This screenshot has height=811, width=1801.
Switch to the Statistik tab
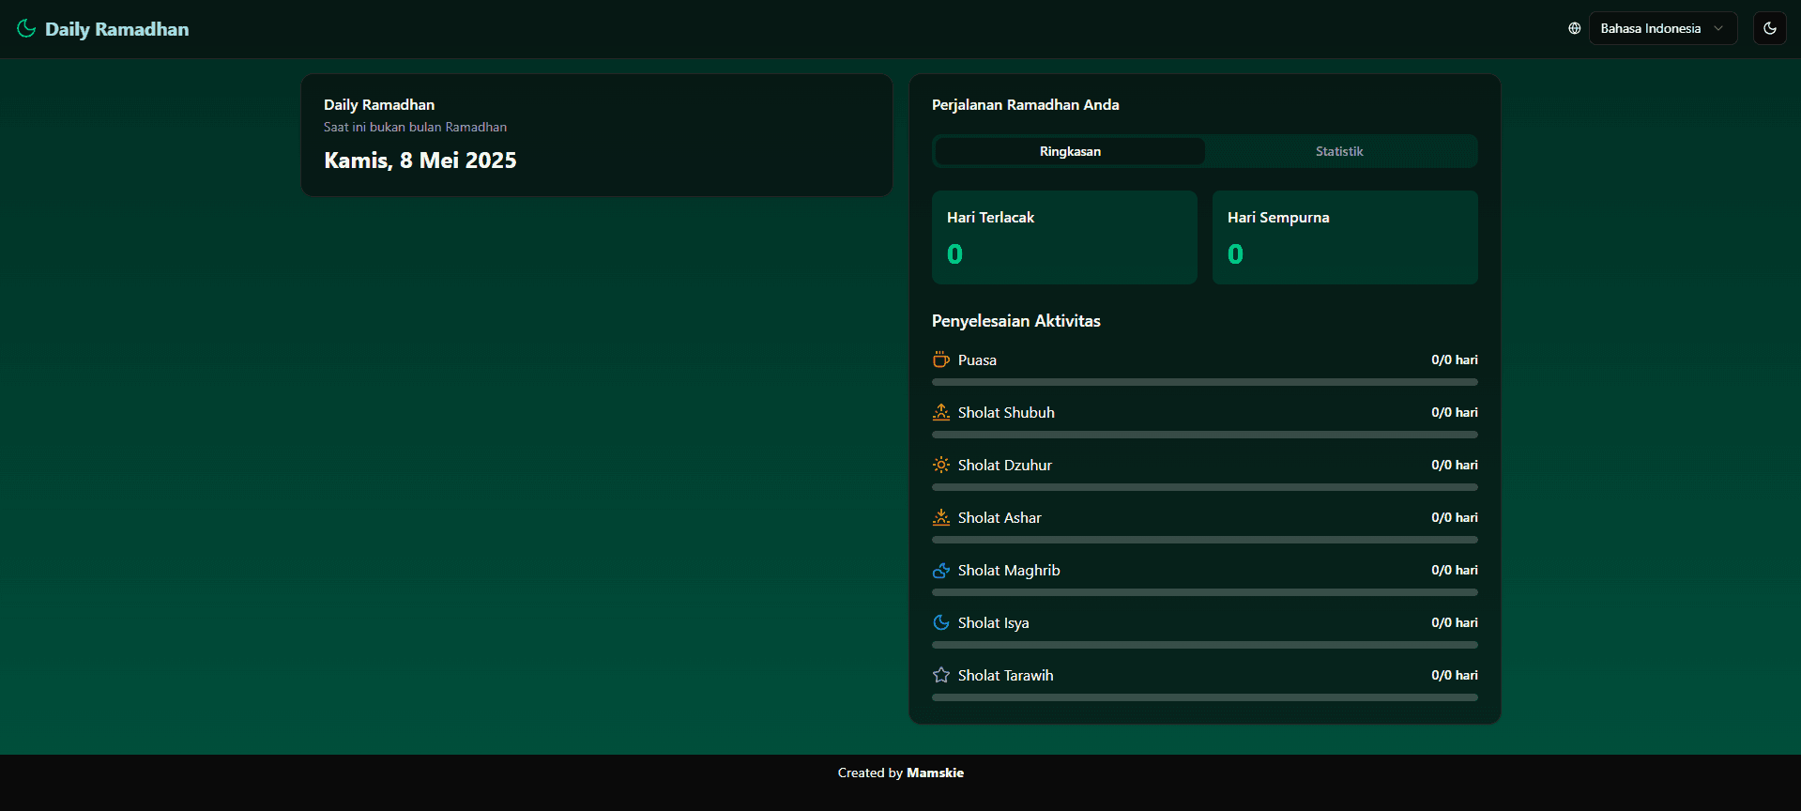pos(1338,151)
